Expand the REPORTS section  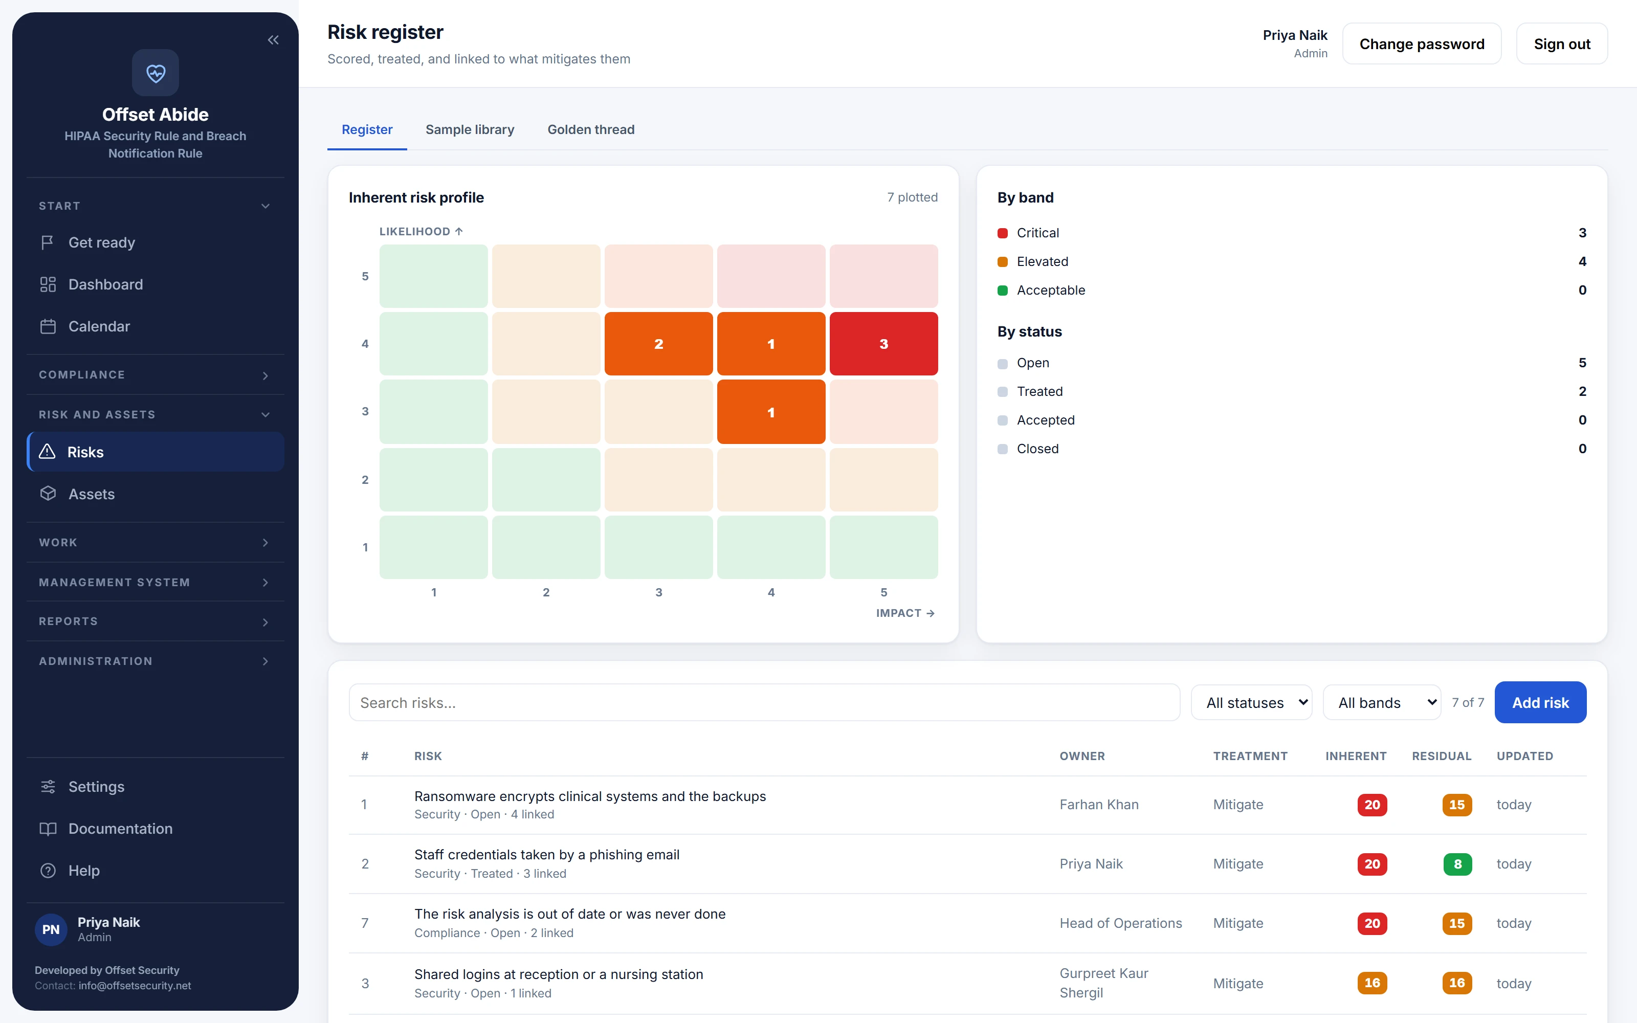tap(156, 621)
